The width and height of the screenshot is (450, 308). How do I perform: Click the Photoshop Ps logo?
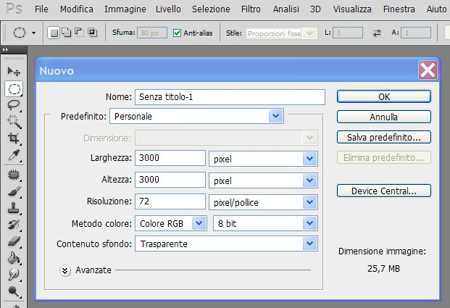coord(14,9)
